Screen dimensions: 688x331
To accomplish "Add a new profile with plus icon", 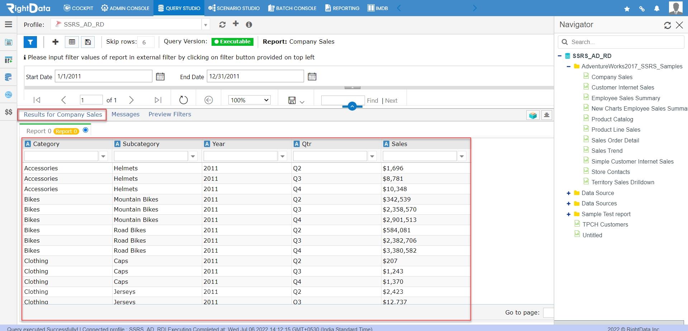I will coord(236,24).
